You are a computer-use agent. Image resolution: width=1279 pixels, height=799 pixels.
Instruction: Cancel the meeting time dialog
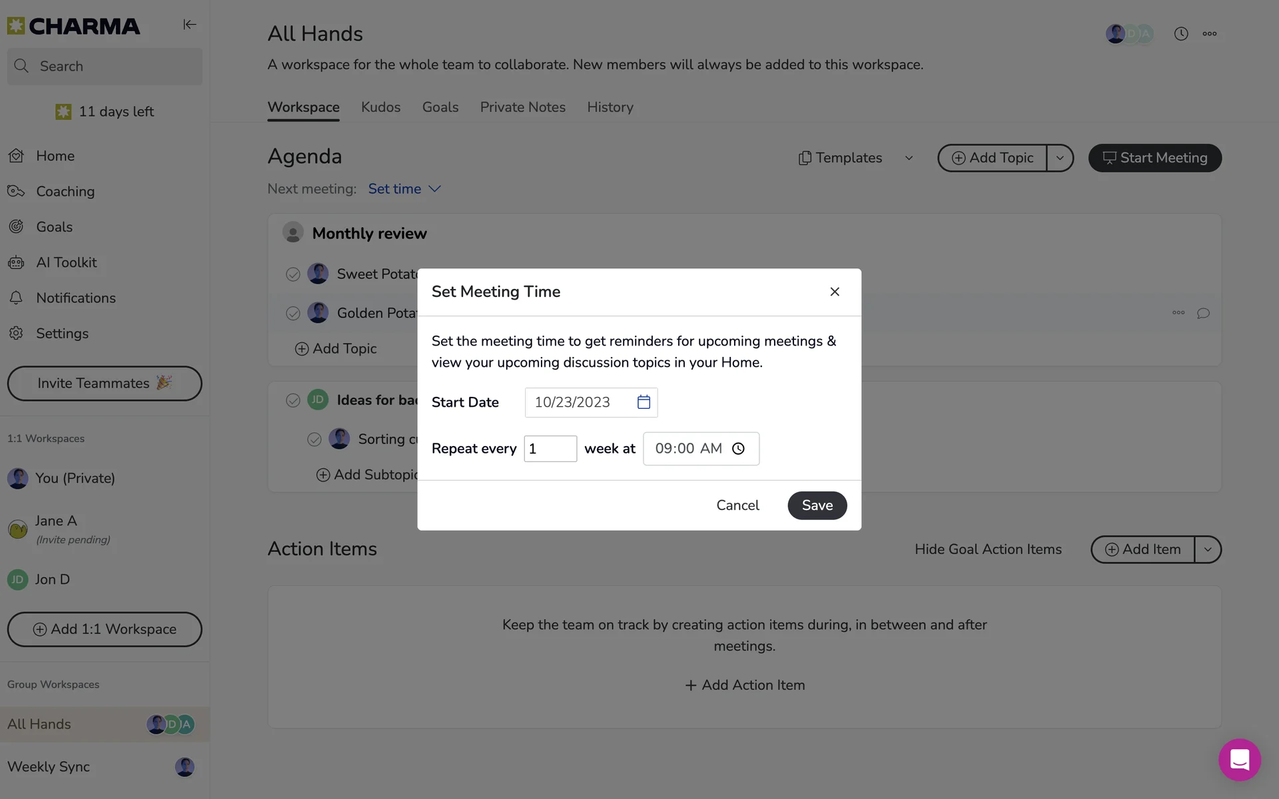737,505
